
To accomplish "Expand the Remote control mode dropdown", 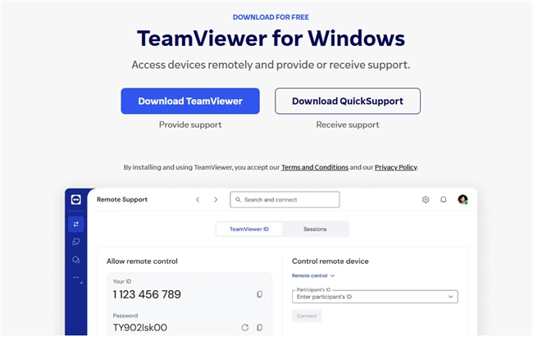I will coord(313,276).
